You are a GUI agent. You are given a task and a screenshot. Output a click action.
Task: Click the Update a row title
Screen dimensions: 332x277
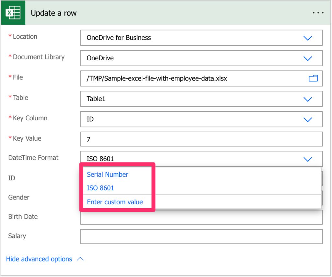click(53, 13)
